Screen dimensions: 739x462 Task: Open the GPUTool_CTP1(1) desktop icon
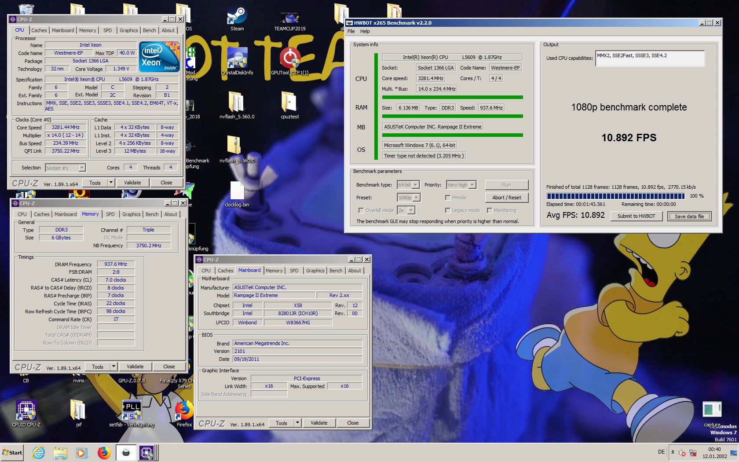pos(290,60)
